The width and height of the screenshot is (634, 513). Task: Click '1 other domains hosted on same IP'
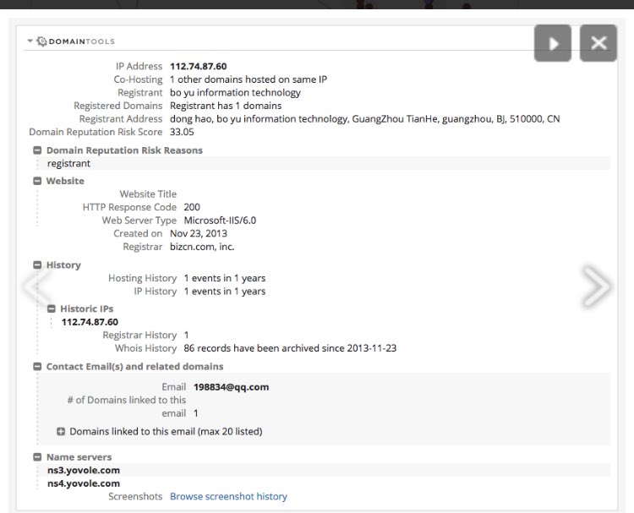249,79
